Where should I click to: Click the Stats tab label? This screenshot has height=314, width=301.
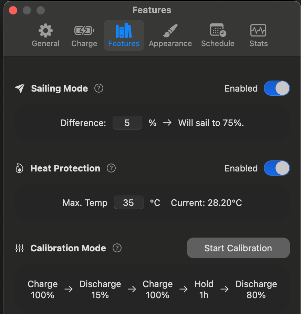point(258,44)
